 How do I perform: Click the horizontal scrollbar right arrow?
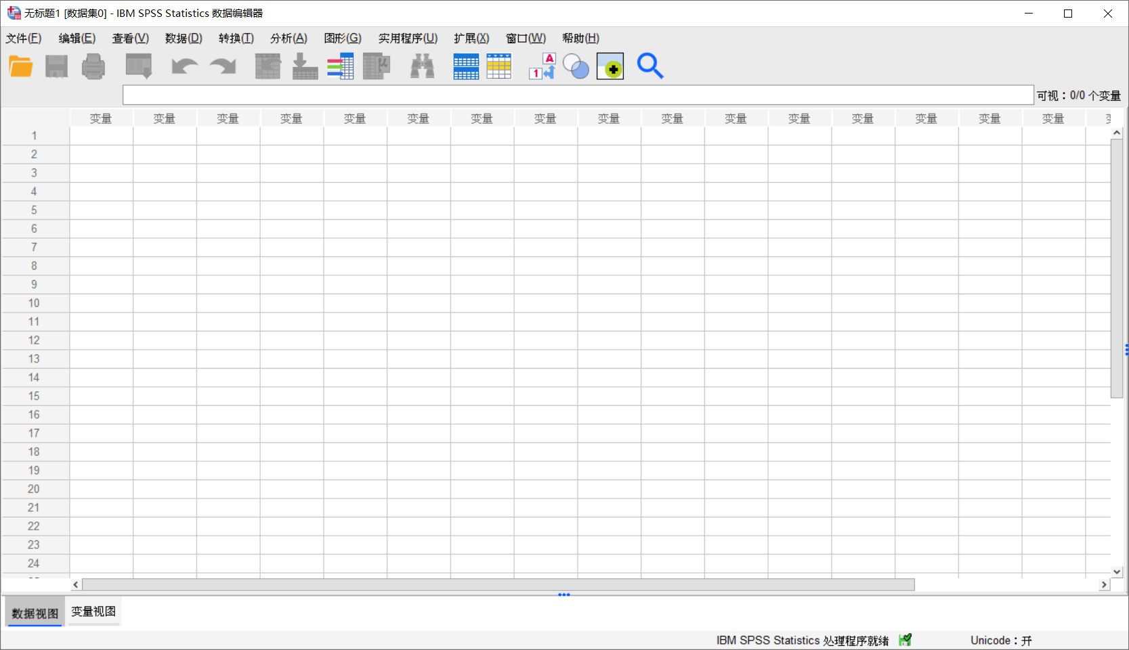point(1105,584)
